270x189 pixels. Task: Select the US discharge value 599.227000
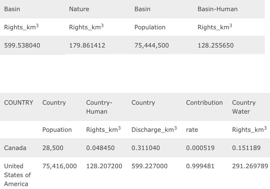pos(149,166)
